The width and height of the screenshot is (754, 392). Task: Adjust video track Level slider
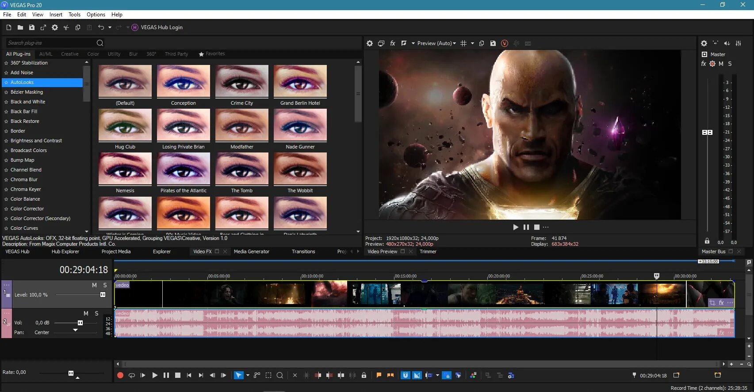click(103, 295)
